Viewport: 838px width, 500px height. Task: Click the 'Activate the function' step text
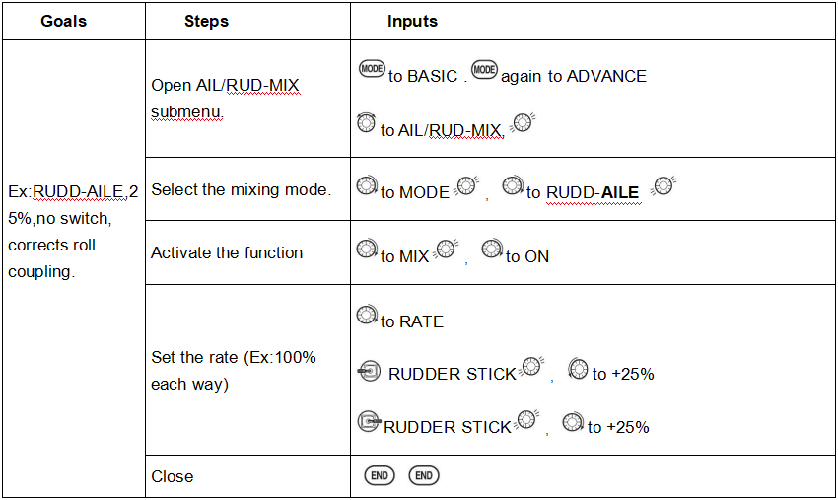coord(227,253)
